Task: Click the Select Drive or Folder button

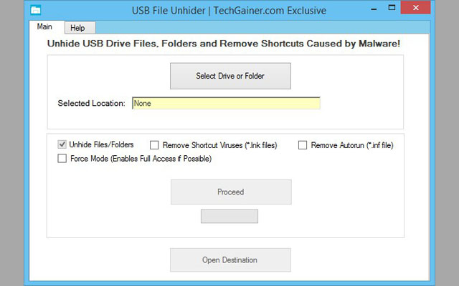Action: click(x=230, y=76)
